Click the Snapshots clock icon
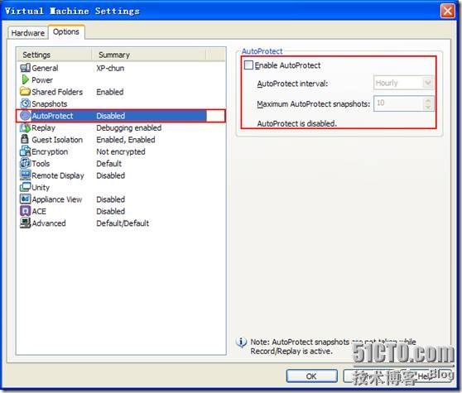462x393 pixels. tap(25, 103)
